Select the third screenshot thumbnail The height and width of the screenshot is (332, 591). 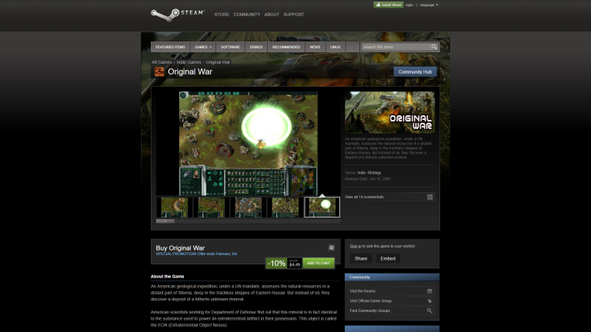248,207
